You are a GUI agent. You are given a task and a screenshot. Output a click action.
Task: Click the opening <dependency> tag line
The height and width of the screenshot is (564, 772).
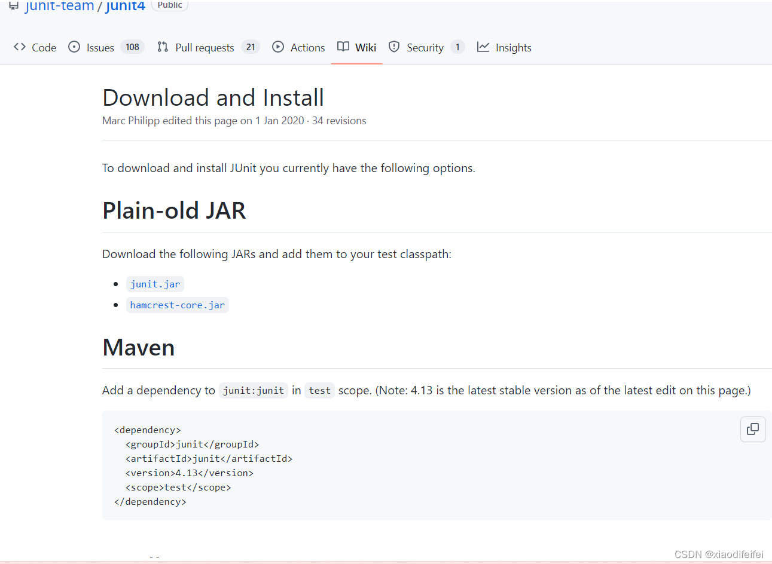(147, 430)
